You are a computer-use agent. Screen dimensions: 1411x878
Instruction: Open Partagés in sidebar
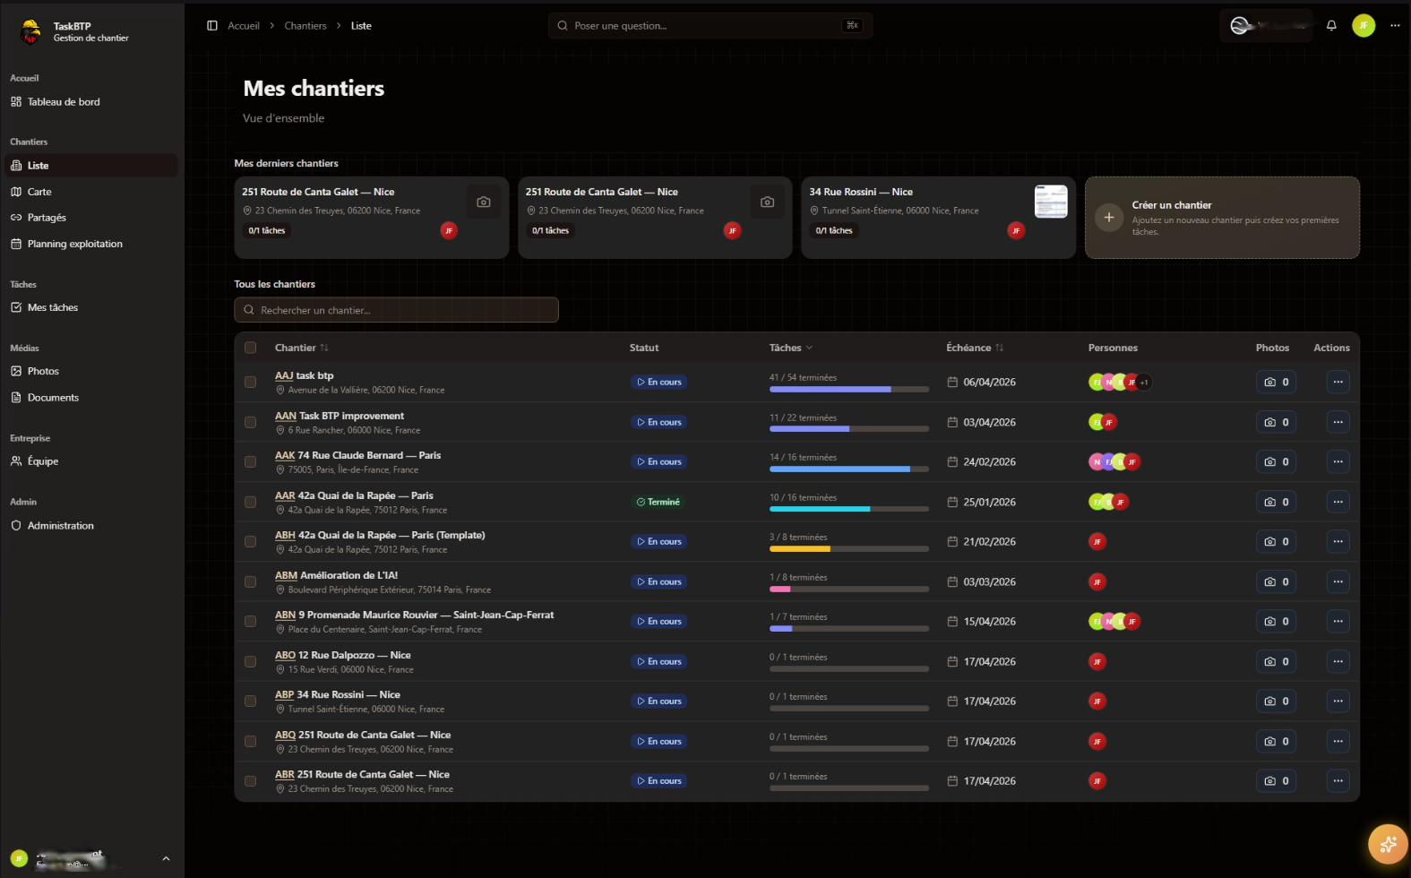(x=91, y=218)
